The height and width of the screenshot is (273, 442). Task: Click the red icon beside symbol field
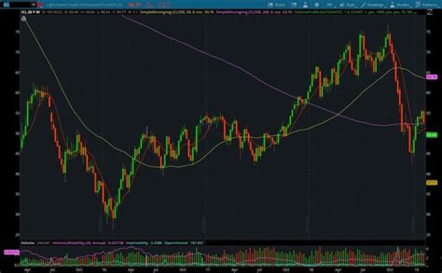click(40, 4)
